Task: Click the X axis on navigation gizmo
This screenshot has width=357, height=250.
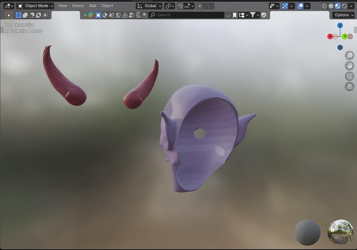Action: 330,36
